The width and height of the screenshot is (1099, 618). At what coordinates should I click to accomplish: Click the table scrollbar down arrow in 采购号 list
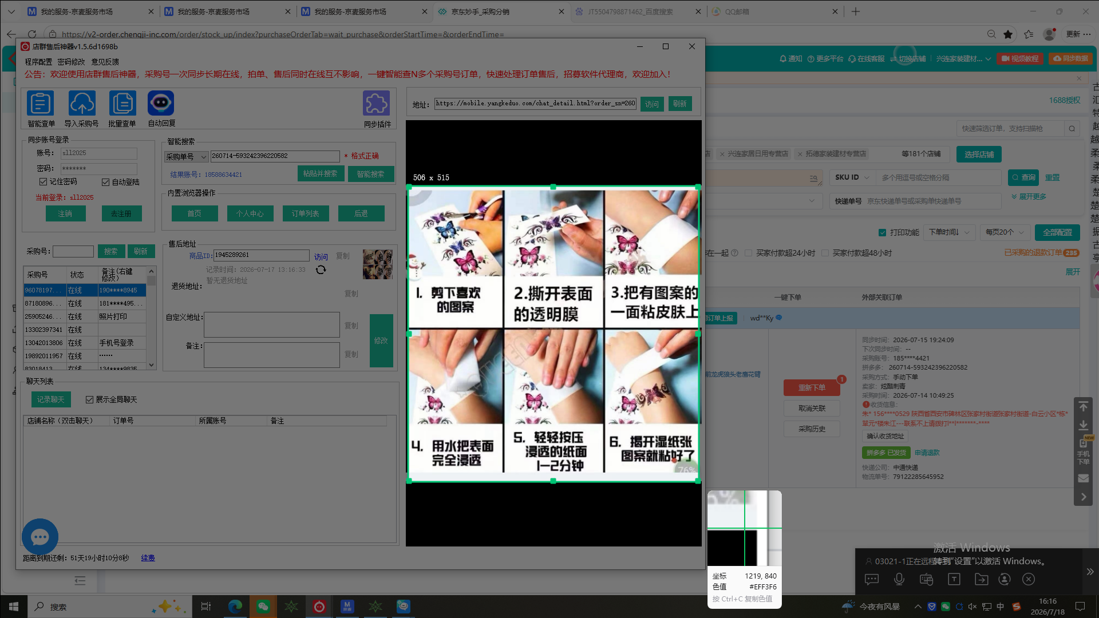pyautogui.click(x=151, y=365)
